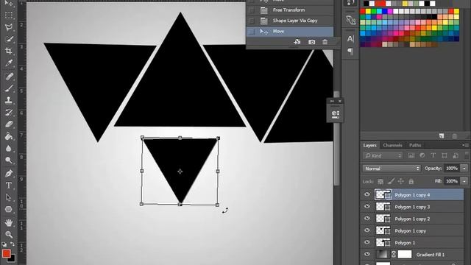Open the Fill slider dropdown arrow

[x=464, y=181]
